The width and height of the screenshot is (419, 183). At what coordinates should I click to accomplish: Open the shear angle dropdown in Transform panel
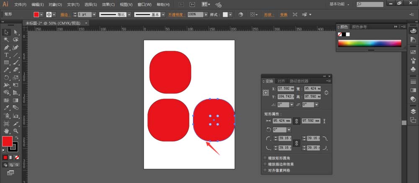pyautogui.click(x=316, y=105)
